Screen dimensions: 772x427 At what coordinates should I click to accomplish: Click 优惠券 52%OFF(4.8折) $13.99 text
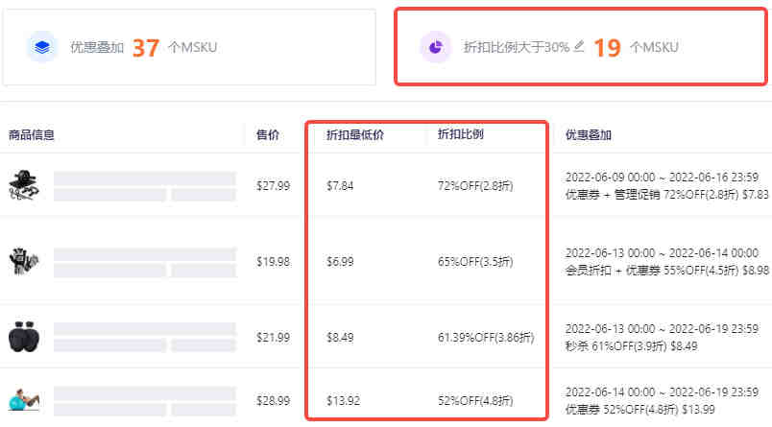pyautogui.click(x=640, y=410)
